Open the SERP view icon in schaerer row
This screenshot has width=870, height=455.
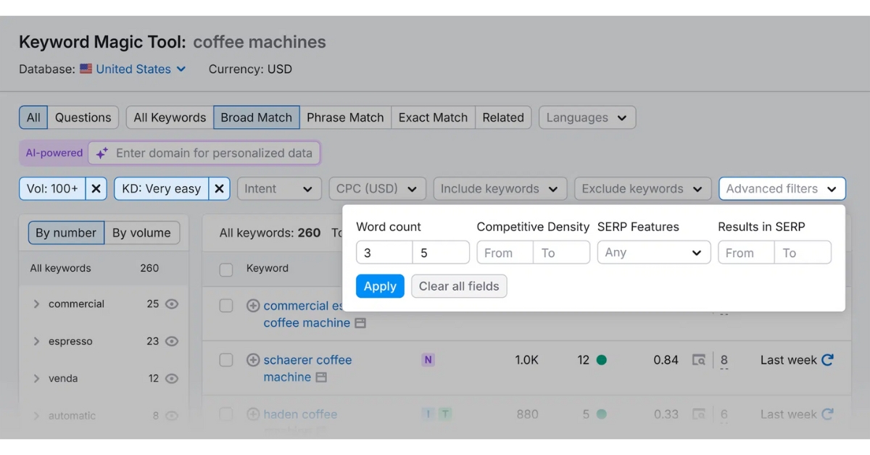pyautogui.click(x=699, y=360)
